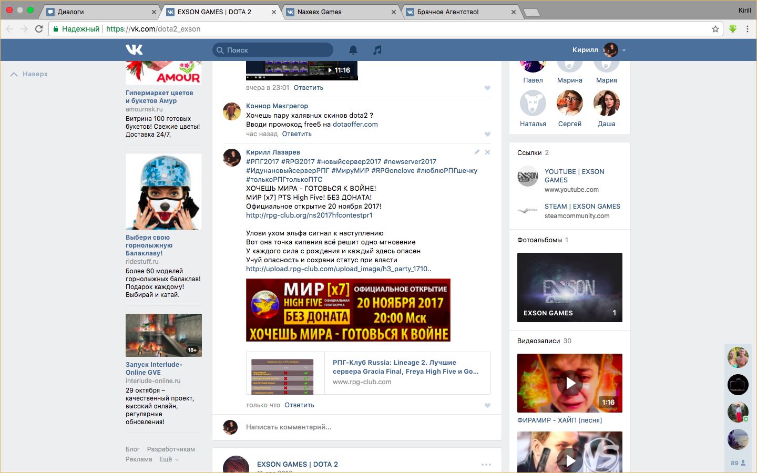Open Сергей's member profile photo
The width and height of the screenshot is (757, 473).
[570, 103]
